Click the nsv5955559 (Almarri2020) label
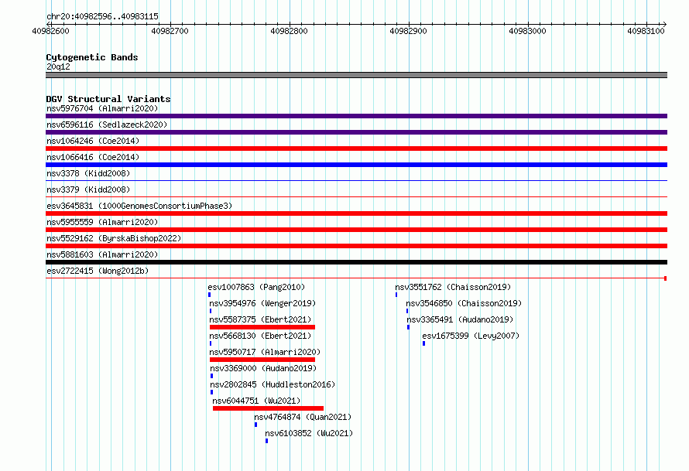The image size is (689, 471). coord(102,222)
